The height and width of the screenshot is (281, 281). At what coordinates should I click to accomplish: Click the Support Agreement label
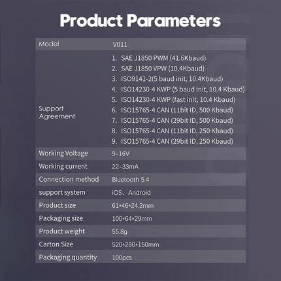click(x=57, y=112)
